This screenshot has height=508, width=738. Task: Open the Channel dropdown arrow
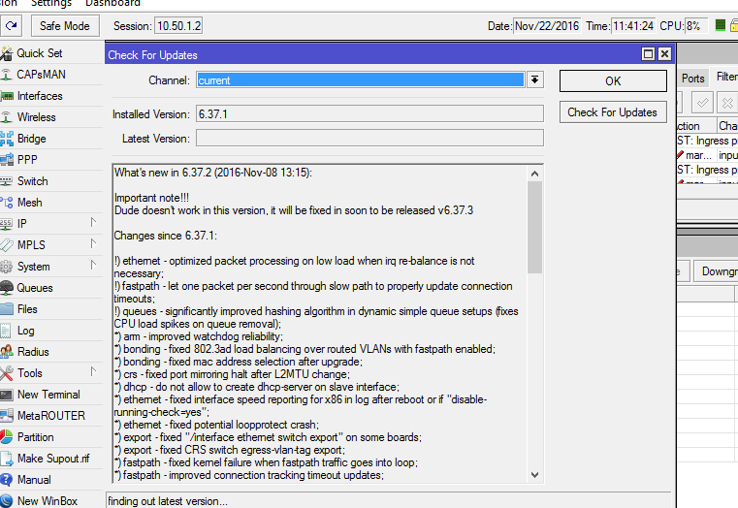pos(534,79)
